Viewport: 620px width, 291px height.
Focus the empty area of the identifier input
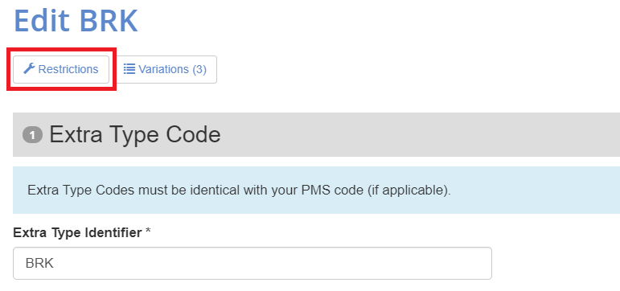[x=273, y=264]
